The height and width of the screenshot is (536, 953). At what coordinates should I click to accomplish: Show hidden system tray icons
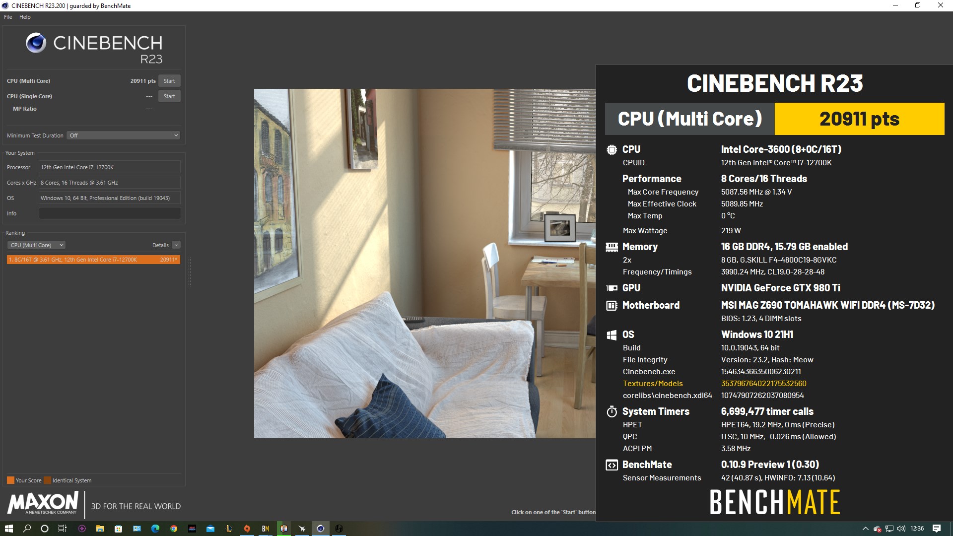[x=865, y=529]
